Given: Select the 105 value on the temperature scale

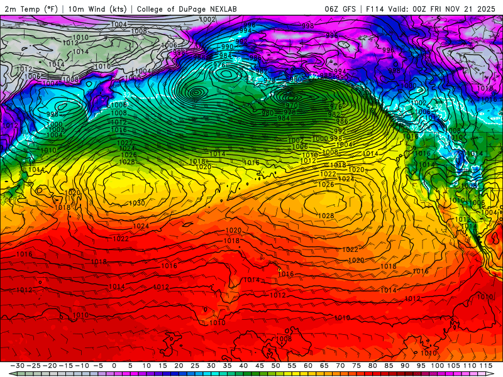Looking at the screenshot, I should pyautogui.click(x=453, y=366).
